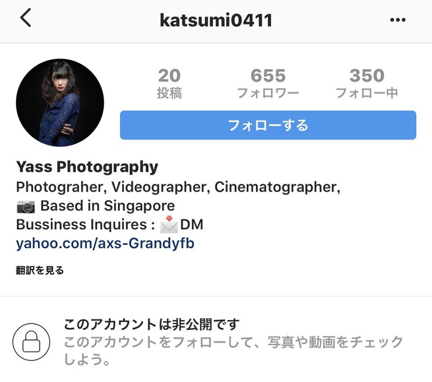The image size is (432, 382).
Task: Tap the katsumi0411 username title
Action: [216, 20]
